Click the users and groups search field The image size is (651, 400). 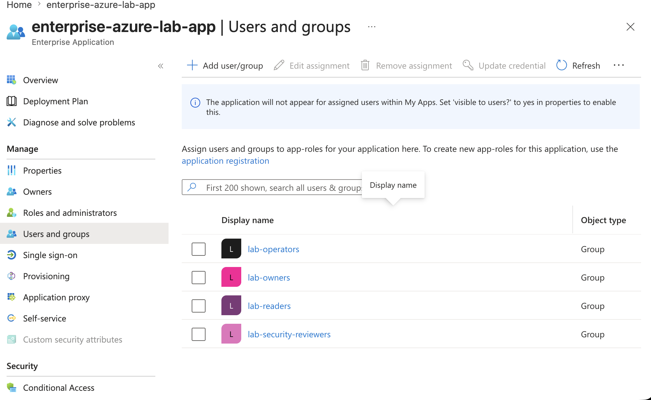tap(273, 187)
